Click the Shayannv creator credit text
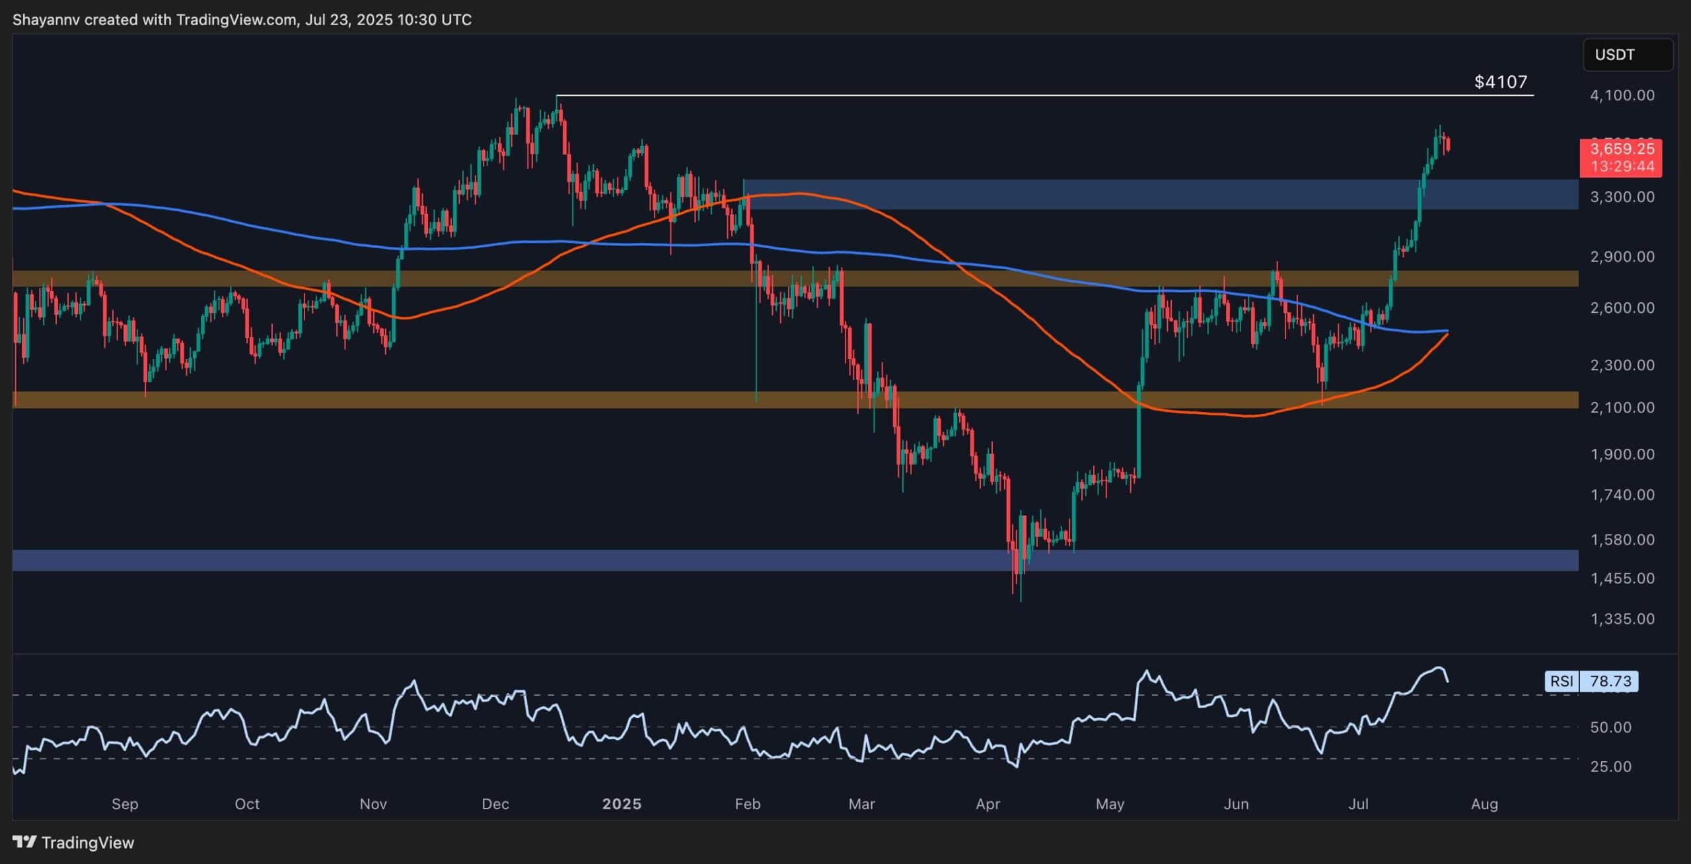This screenshot has height=864, width=1691. (46, 19)
